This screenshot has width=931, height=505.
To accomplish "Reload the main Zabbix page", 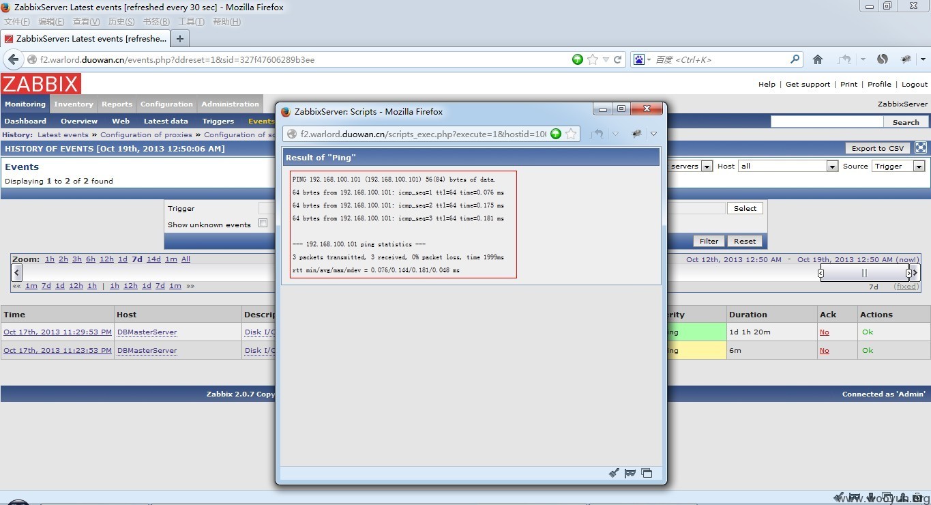I will point(618,59).
